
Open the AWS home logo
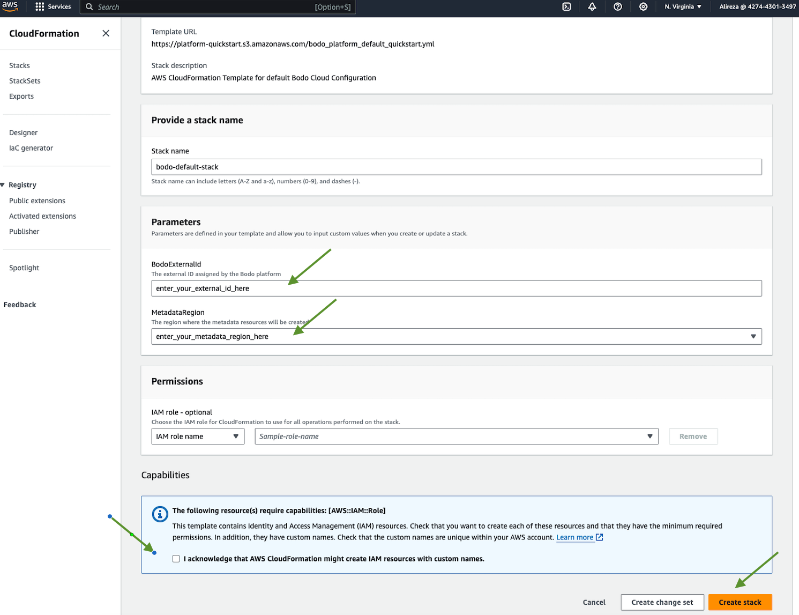click(x=10, y=6)
